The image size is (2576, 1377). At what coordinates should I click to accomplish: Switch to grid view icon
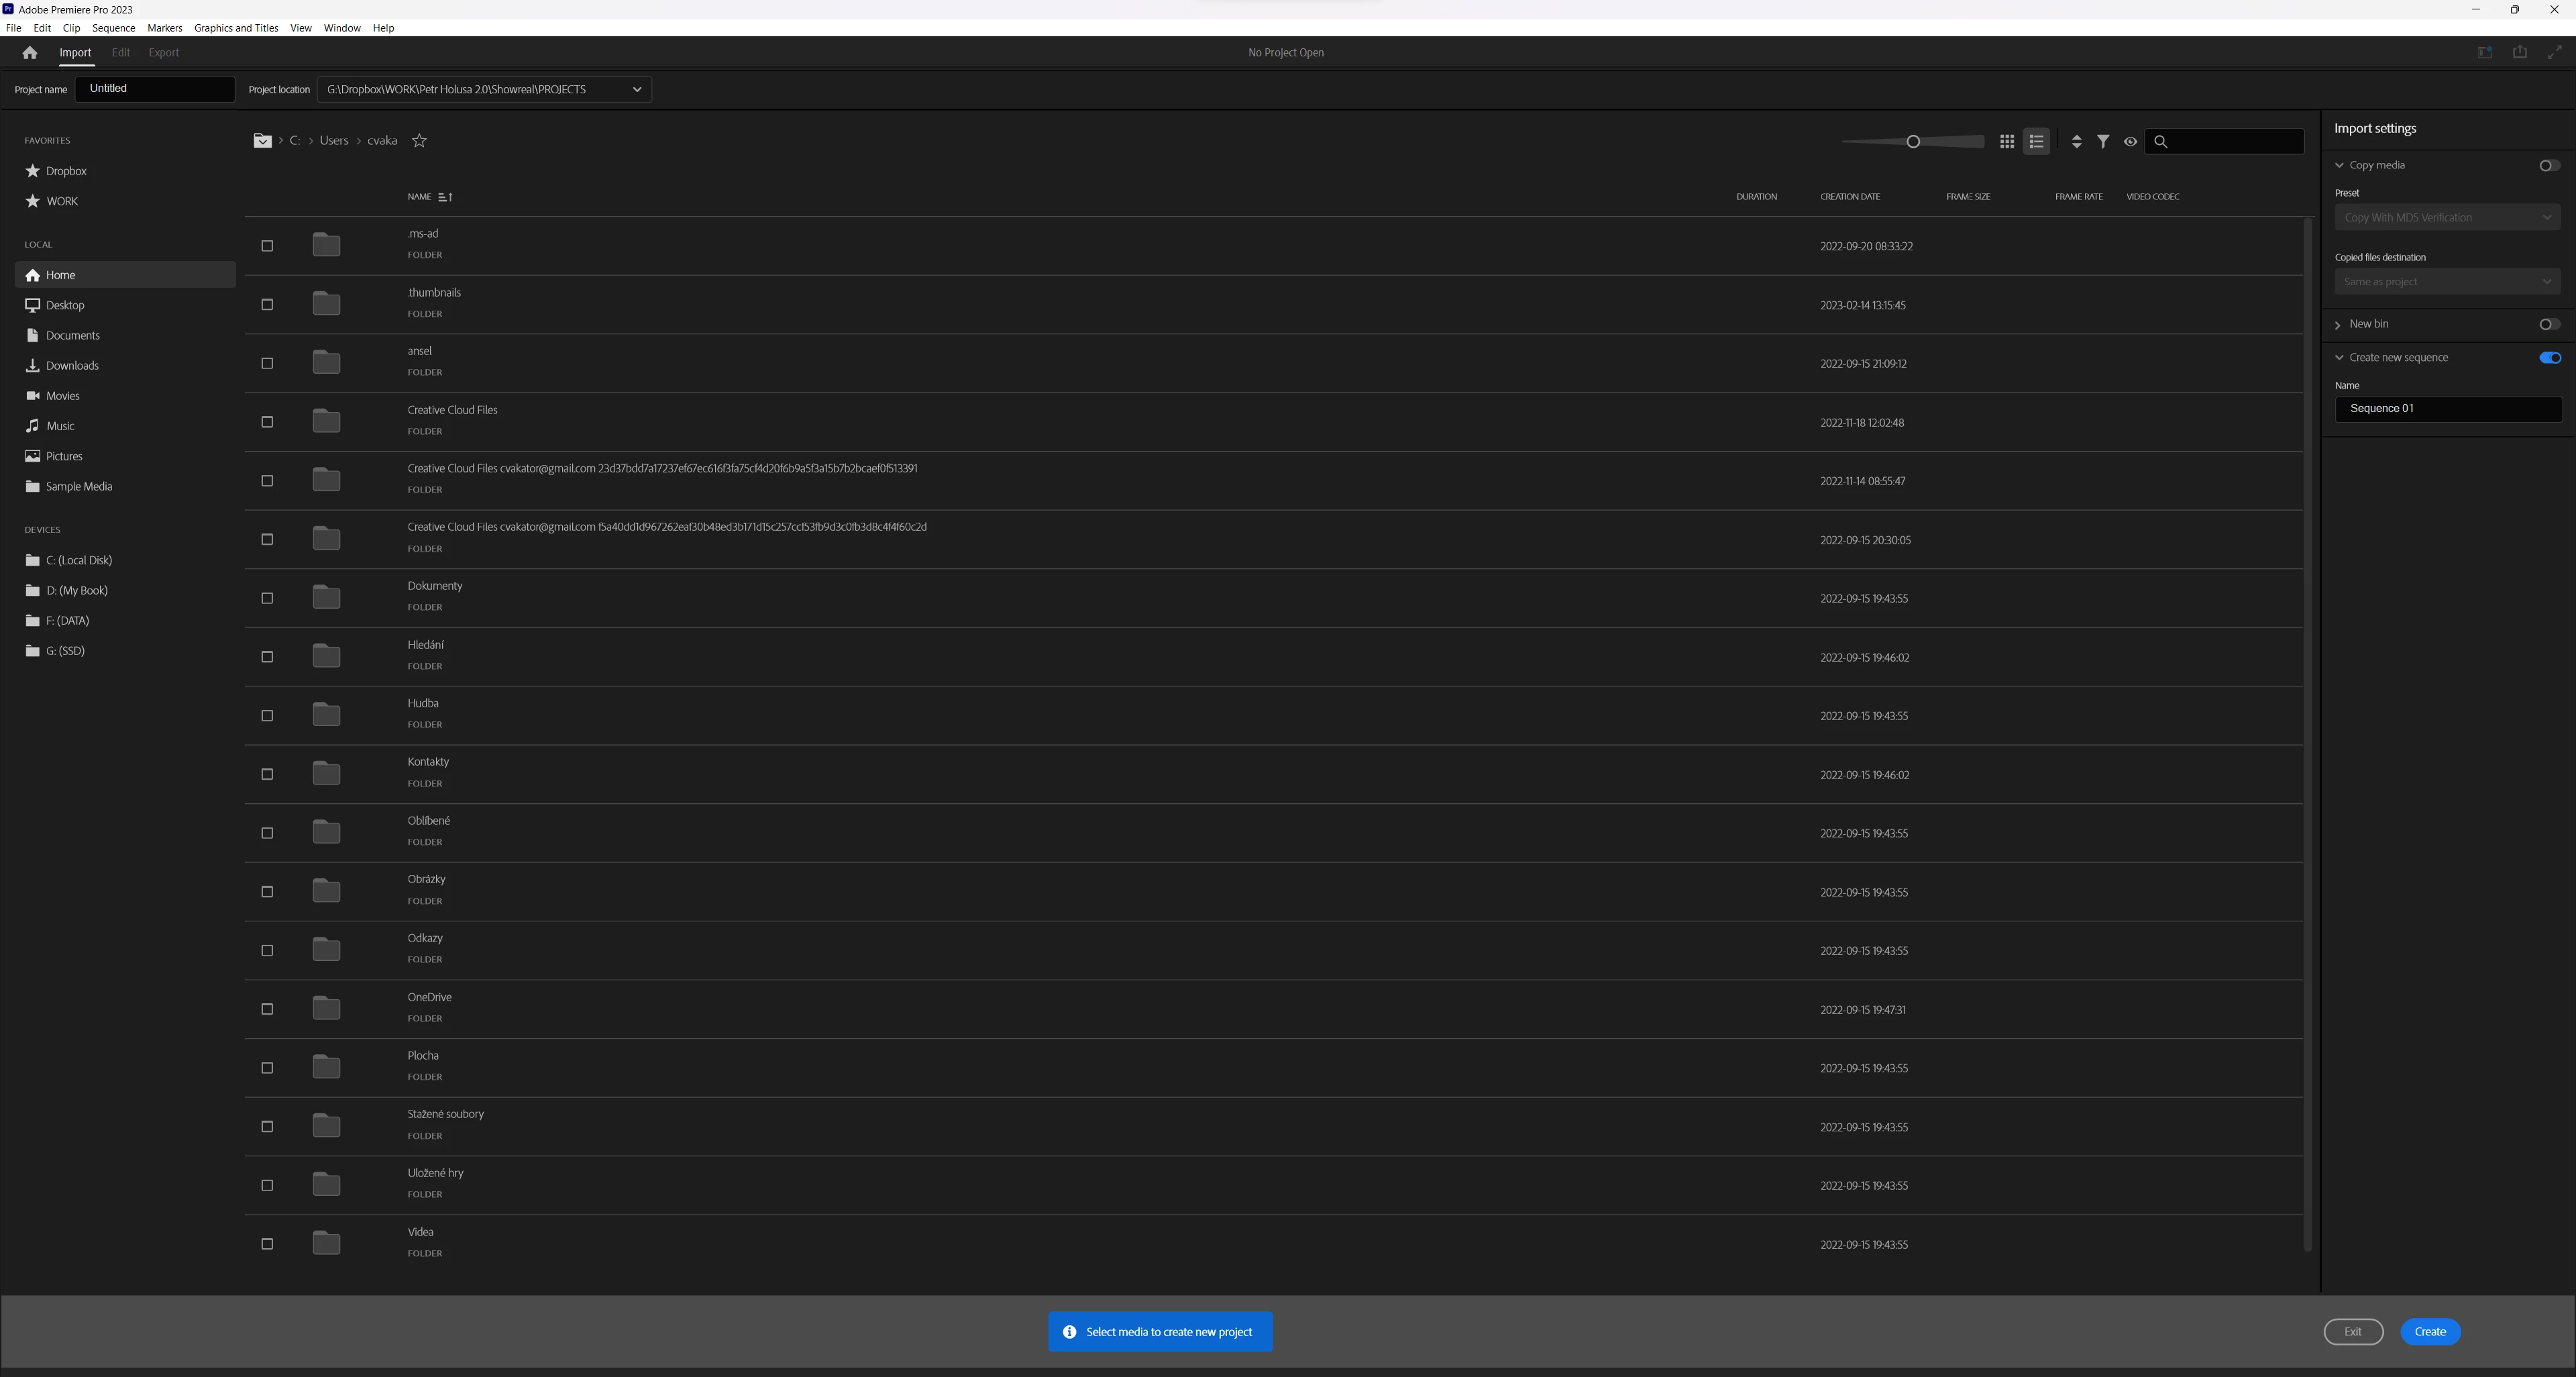click(2006, 142)
